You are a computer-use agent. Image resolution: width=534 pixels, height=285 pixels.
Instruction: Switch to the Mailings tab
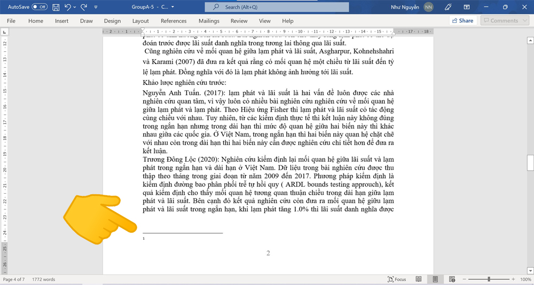pyautogui.click(x=209, y=21)
